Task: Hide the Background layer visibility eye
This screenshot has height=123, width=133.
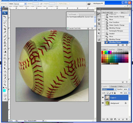Action: pyautogui.click(x=103, y=103)
